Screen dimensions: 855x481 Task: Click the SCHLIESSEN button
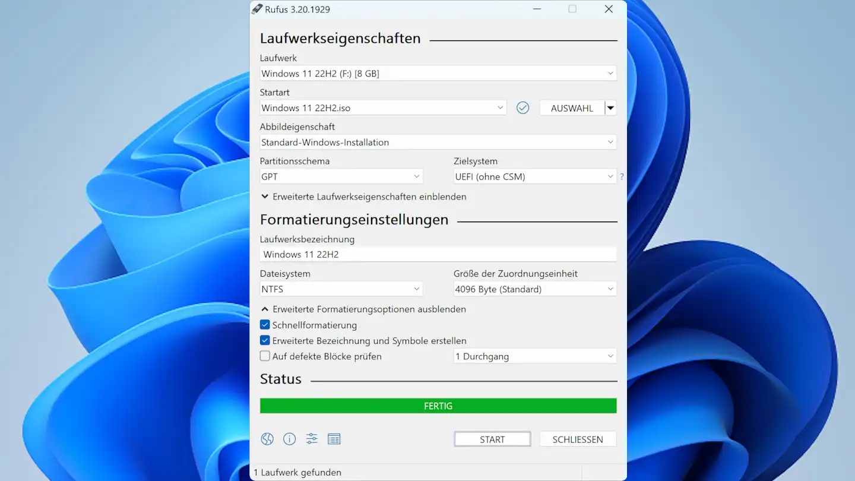click(x=577, y=439)
